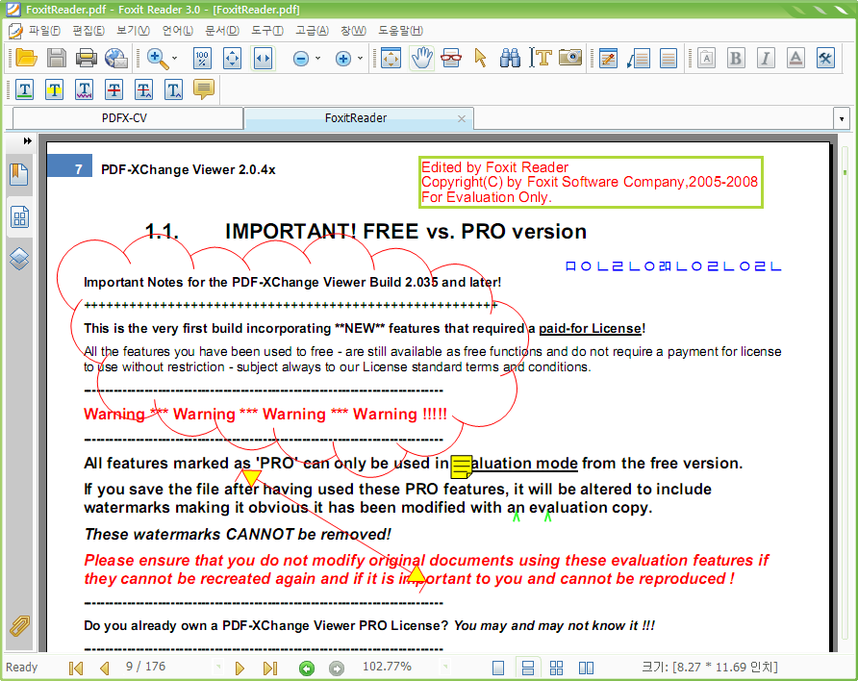Expand the zoom tool dropdown arrow
This screenshot has height=681, width=858.
[174, 58]
